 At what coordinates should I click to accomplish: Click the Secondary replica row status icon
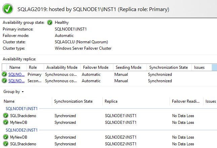pyautogui.click(x=4, y=81)
